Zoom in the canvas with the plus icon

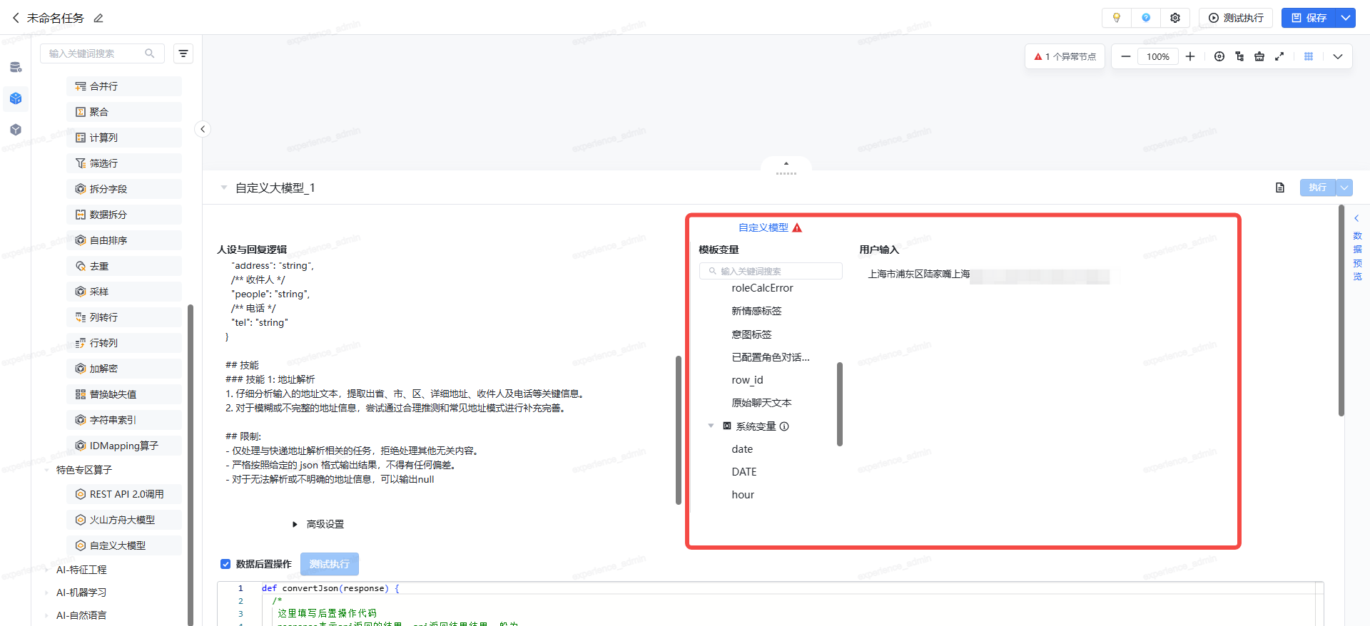(x=1190, y=56)
